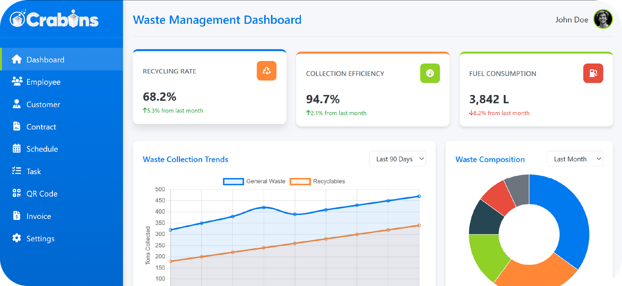Click John Doe's profile avatar photo
The height and width of the screenshot is (286, 622).
[x=603, y=19]
